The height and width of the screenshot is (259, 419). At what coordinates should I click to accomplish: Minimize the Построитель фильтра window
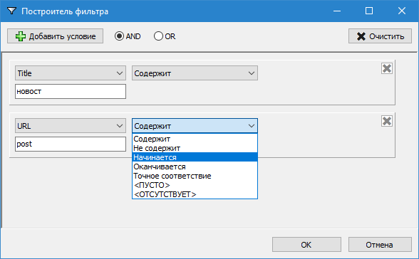(337, 11)
